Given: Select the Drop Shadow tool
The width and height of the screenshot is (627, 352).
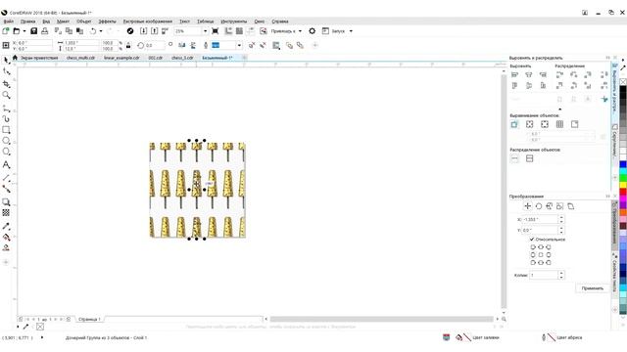Looking at the screenshot, I should (6, 202).
